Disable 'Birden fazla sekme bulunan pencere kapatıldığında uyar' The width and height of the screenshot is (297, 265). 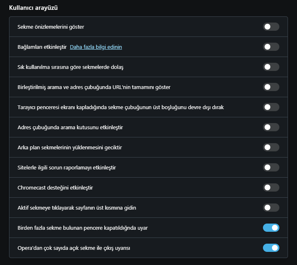coord(271,228)
